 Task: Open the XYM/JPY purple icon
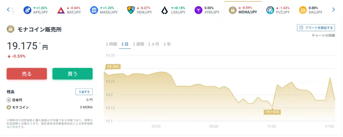pos(199,10)
